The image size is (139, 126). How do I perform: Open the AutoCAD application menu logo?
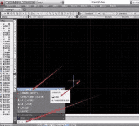coord(2,3)
